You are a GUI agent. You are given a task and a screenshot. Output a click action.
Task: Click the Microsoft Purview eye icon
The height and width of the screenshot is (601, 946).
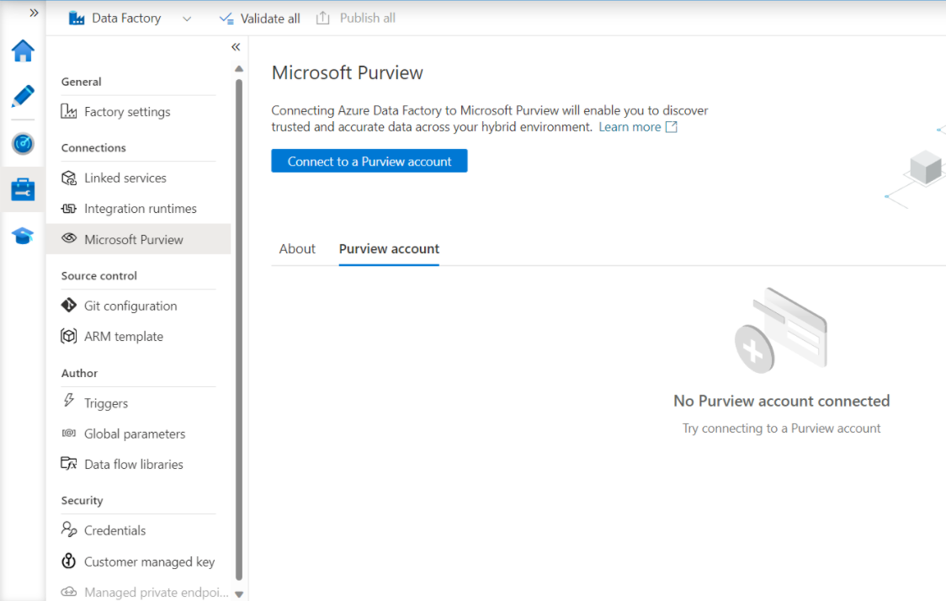[69, 238]
